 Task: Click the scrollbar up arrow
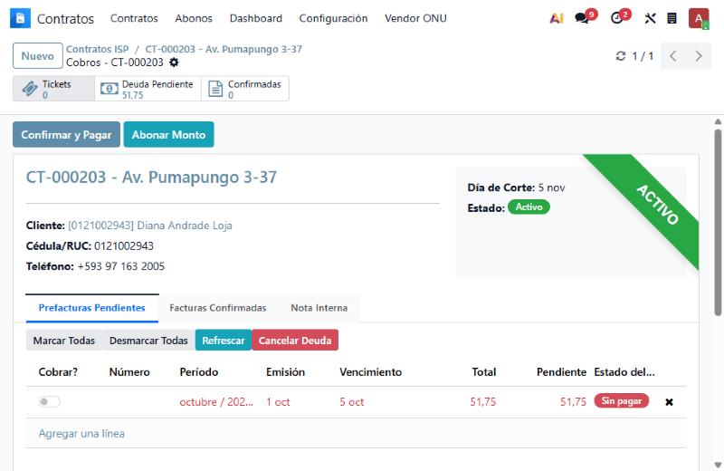pos(718,122)
